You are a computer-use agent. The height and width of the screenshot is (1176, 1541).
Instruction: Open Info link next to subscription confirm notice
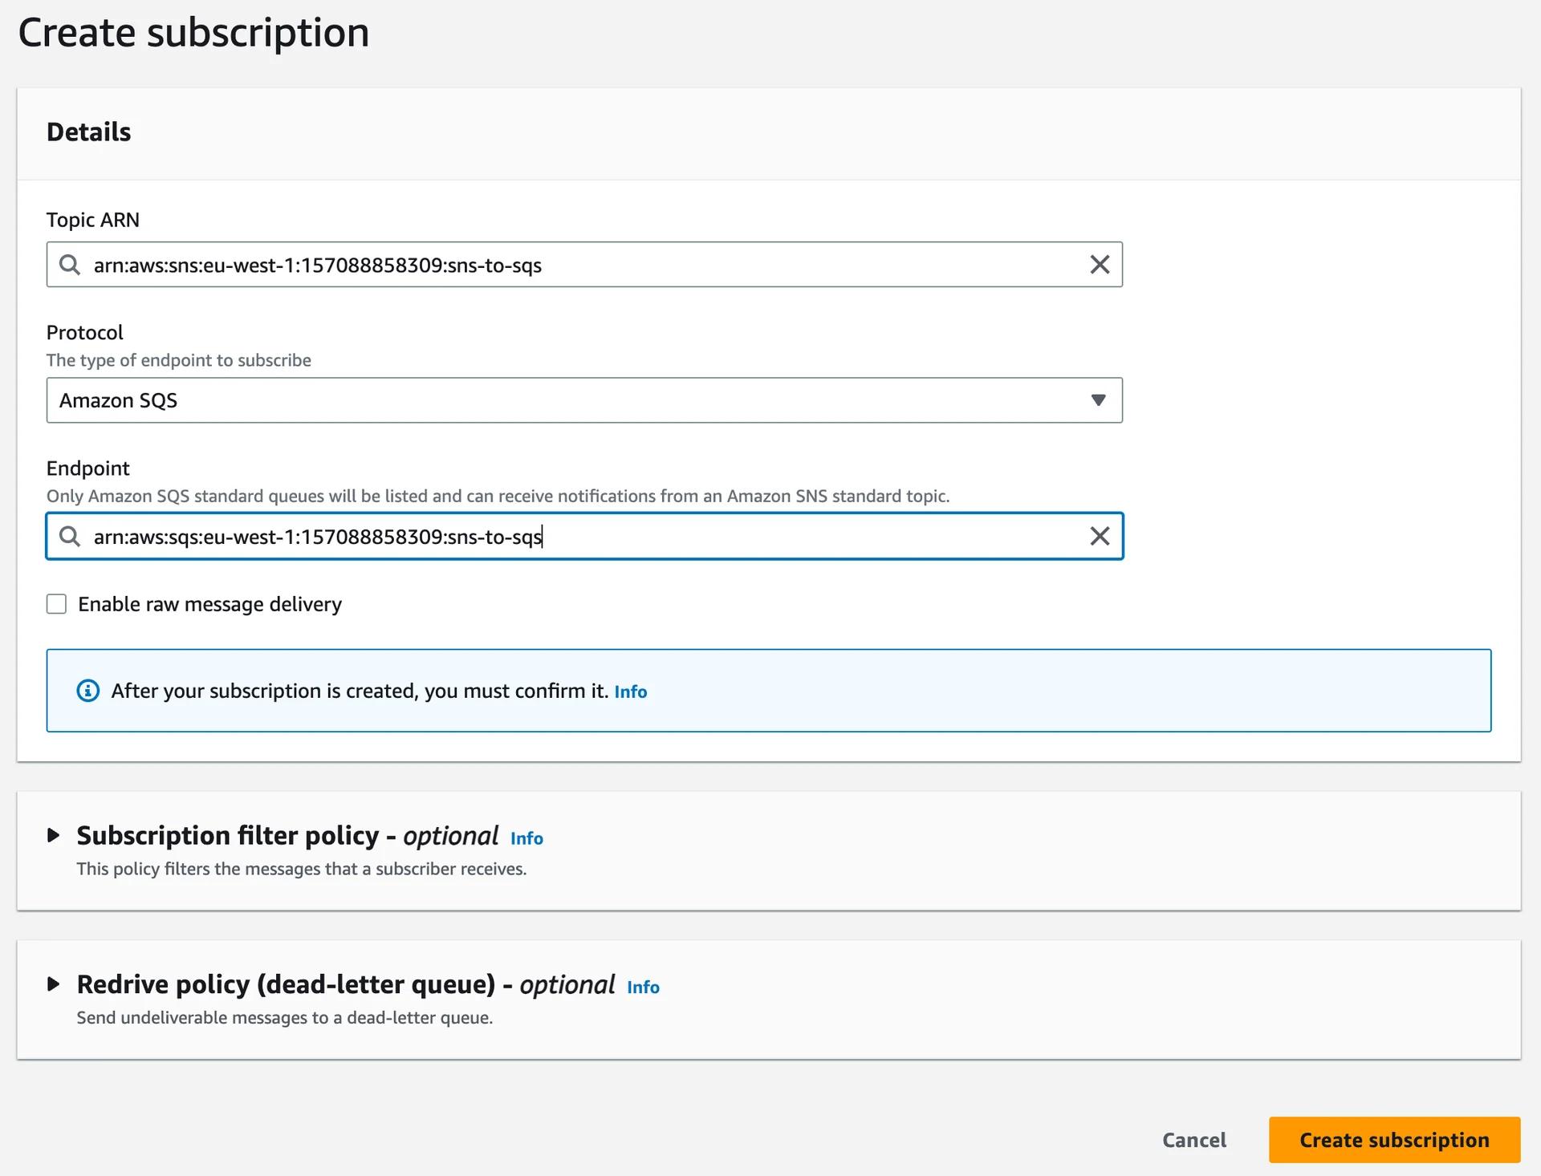point(630,691)
